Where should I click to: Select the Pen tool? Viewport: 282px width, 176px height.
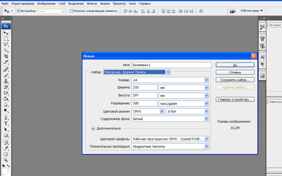(x=6, y=118)
